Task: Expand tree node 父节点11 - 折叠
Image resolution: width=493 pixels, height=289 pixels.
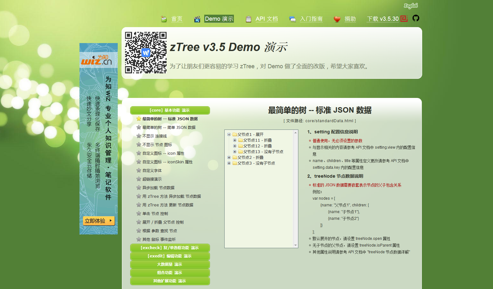Action: [x=235, y=140]
